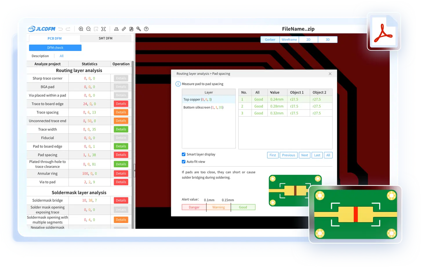Click the blue DFM check button

(55, 48)
